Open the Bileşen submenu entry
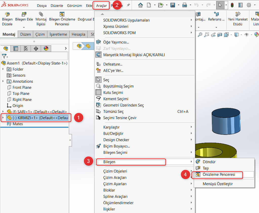This screenshot has width=259, height=213. point(145,162)
